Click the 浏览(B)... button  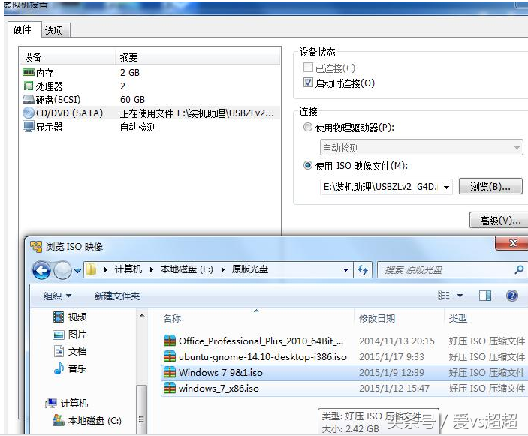point(490,186)
